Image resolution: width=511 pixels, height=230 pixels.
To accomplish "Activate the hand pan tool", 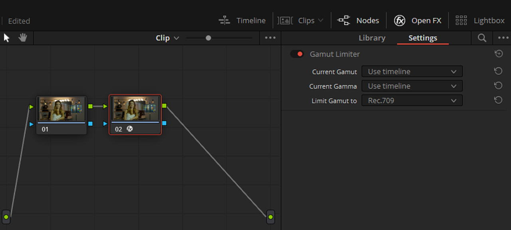I will click(x=23, y=38).
